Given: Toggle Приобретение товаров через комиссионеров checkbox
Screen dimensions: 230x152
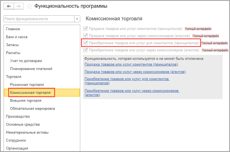Looking at the screenshot, I should tap(85, 50).
